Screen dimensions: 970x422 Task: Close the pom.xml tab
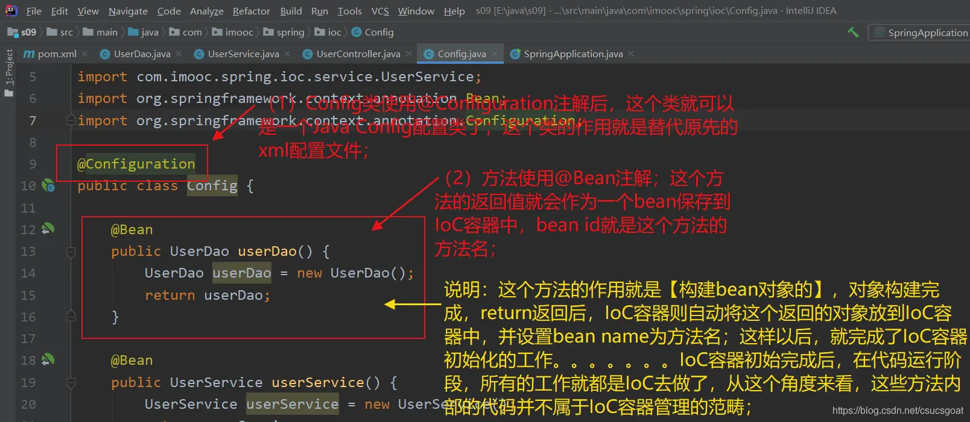point(84,54)
